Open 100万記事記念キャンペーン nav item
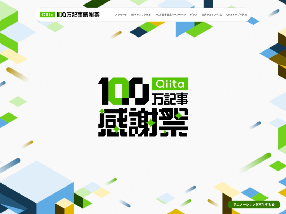This screenshot has width=286, height=214. click(x=170, y=15)
